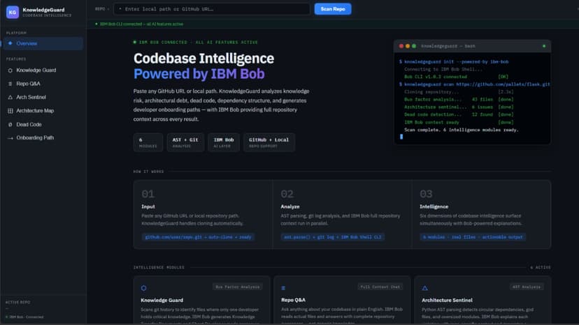Open the Overview page
This screenshot has width=579, height=325.
point(43,43)
